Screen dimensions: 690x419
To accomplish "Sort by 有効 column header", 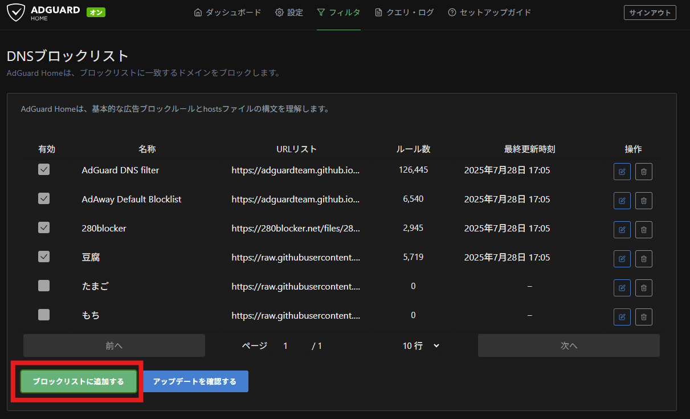I will coord(47,149).
